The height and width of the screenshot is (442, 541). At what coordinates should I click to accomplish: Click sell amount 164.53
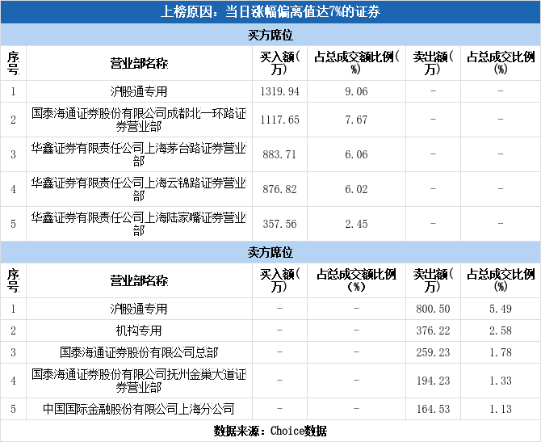coord(433,409)
